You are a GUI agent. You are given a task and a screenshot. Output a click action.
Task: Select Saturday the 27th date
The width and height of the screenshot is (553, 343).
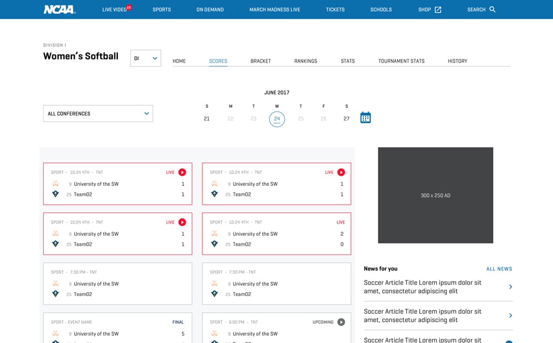coord(346,118)
